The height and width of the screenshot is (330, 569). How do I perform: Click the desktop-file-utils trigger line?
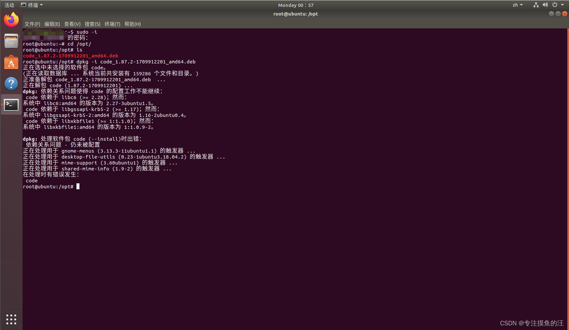[124, 157]
